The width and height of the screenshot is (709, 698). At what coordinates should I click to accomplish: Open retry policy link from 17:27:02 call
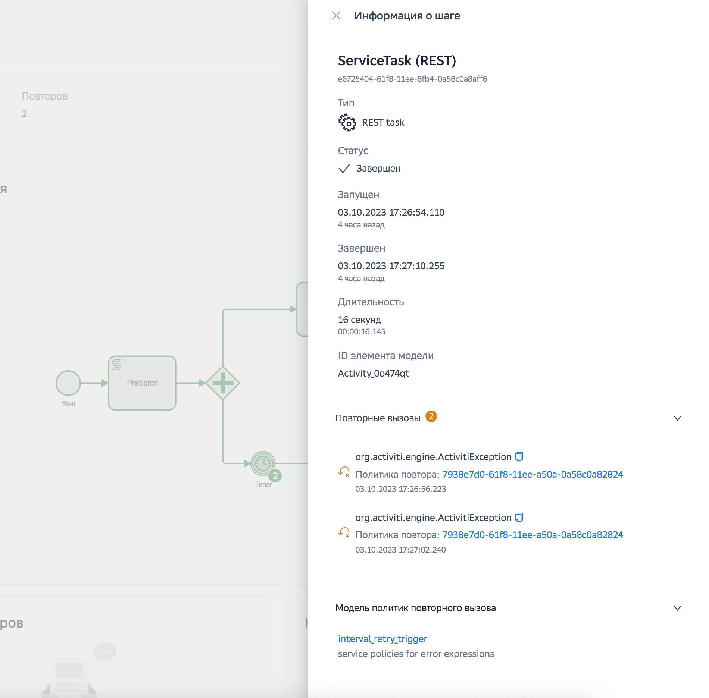tap(532, 535)
